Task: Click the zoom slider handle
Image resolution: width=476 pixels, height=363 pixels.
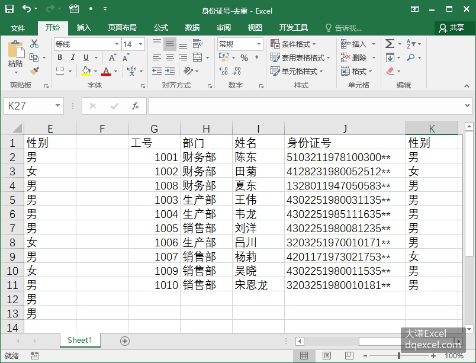Action: pyautogui.click(x=399, y=356)
